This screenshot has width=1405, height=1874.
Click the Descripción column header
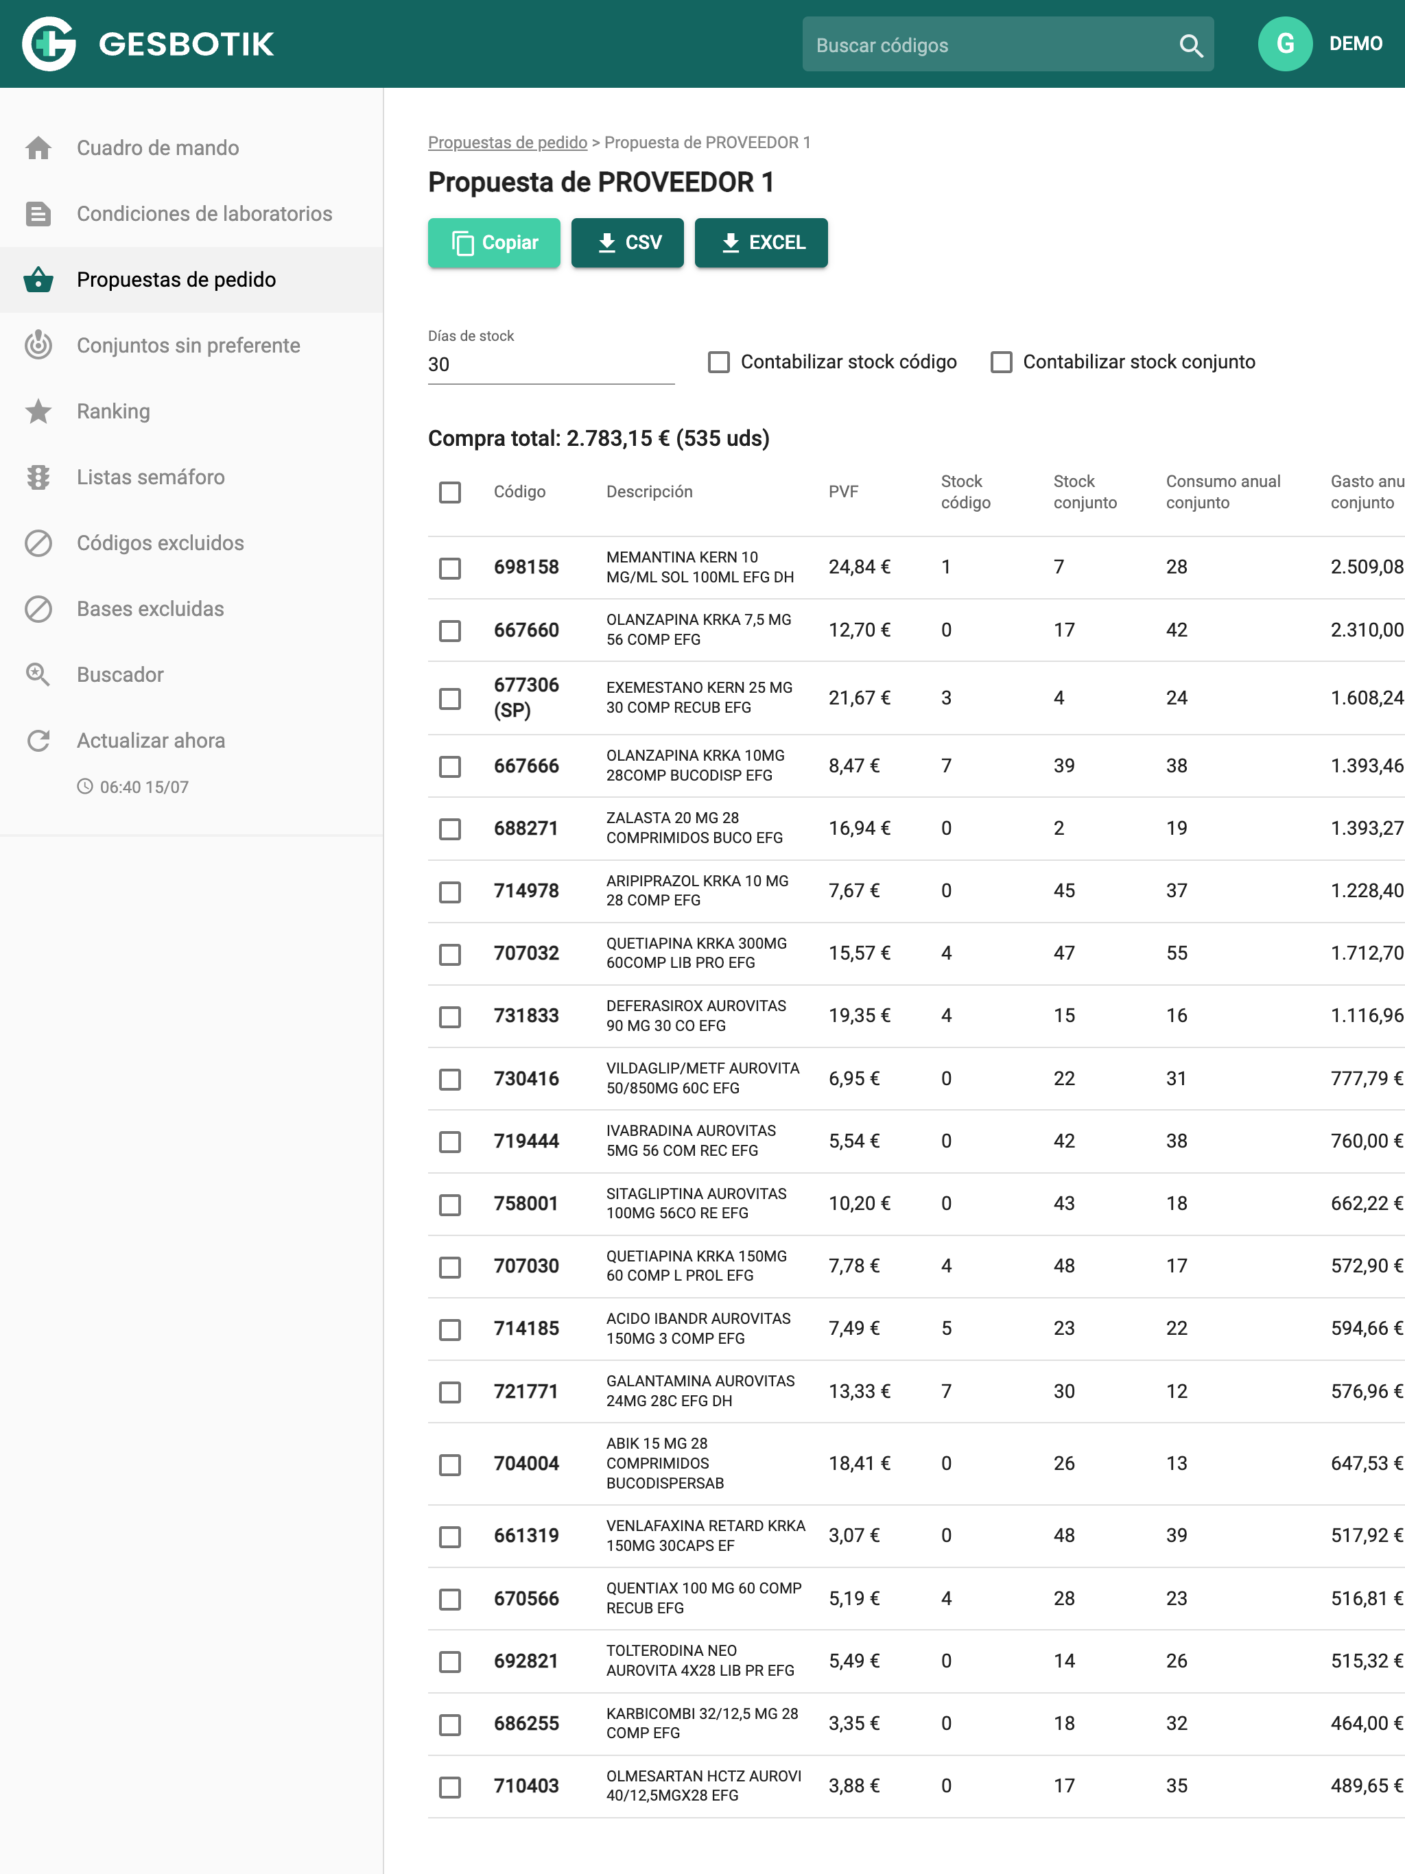pyautogui.click(x=649, y=493)
